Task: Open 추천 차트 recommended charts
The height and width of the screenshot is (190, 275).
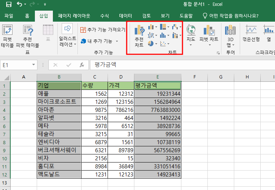Action: 139,36
